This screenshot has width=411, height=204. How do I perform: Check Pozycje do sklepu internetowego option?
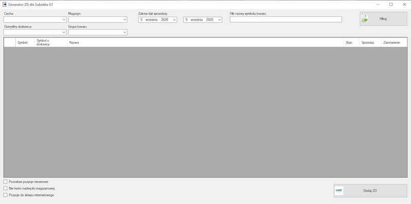click(6, 195)
